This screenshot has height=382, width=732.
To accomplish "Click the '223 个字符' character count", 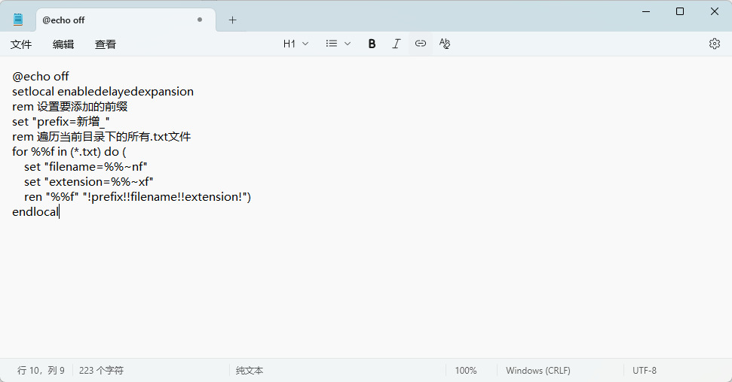I will click(101, 371).
